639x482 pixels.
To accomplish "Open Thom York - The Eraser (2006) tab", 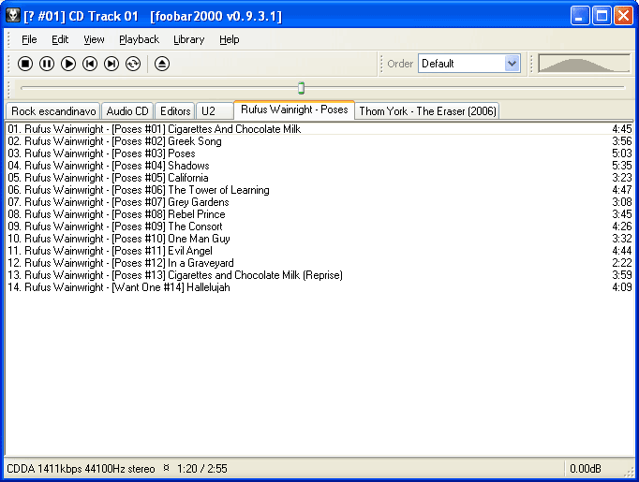I will pos(427,111).
